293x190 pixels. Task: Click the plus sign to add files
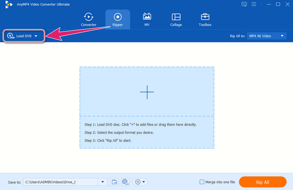tap(147, 92)
